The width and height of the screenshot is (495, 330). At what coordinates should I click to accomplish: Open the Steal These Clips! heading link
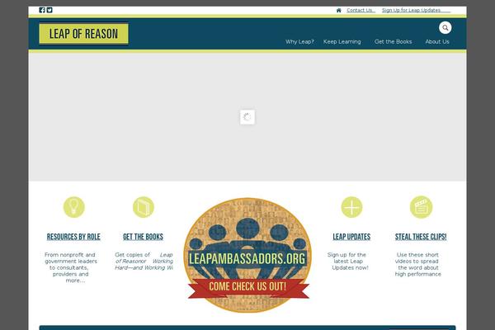421,237
